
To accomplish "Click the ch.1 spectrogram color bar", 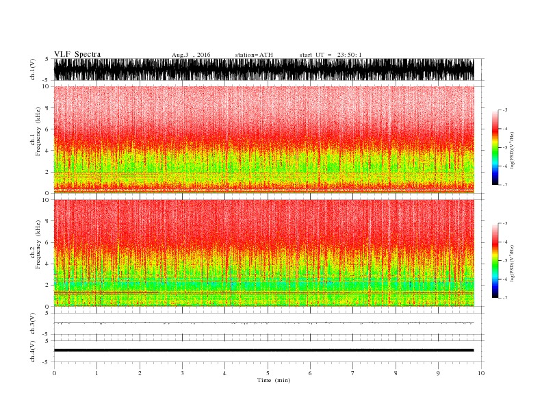I will point(495,147).
